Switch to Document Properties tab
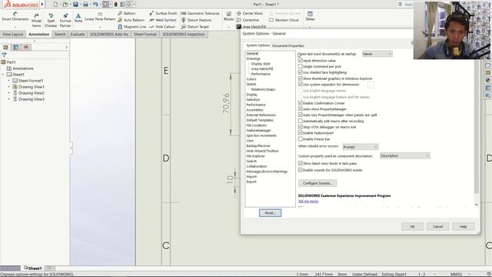 pyautogui.click(x=288, y=45)
